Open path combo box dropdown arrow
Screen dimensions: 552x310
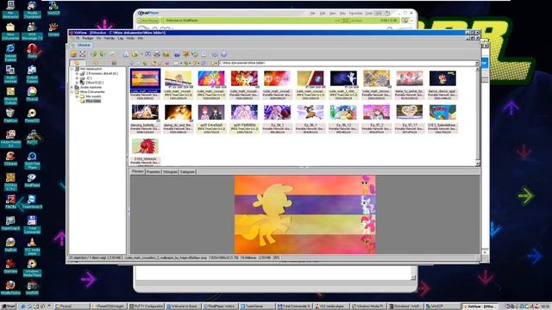[477, 63]
